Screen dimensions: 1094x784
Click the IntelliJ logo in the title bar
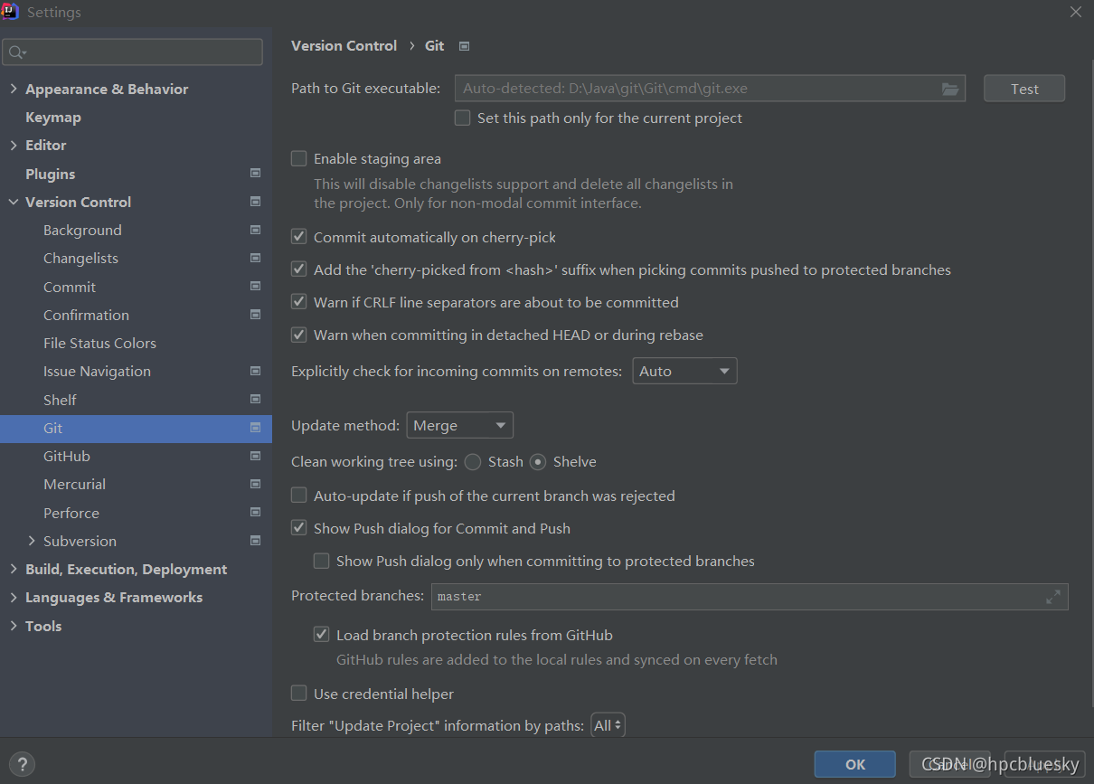[x=11, y=12]
